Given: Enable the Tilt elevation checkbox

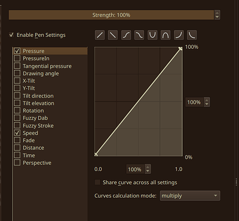Looking at the screenshot, I should tap(17, 103).
